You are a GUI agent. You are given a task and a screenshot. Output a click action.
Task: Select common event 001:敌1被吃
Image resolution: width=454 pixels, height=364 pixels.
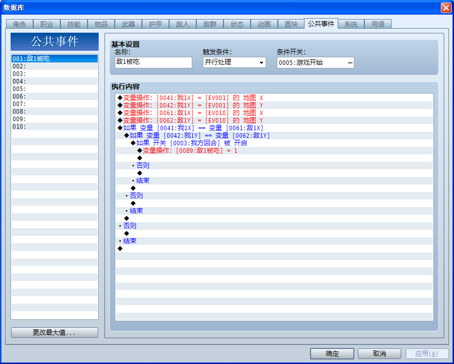(54, 59)
